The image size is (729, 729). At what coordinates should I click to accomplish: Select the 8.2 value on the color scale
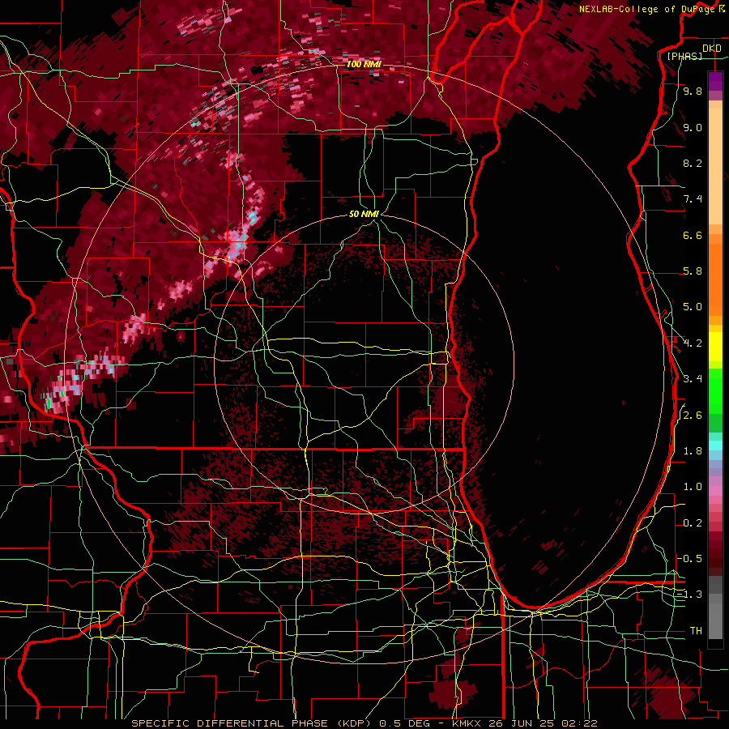(x=693, y=164)
